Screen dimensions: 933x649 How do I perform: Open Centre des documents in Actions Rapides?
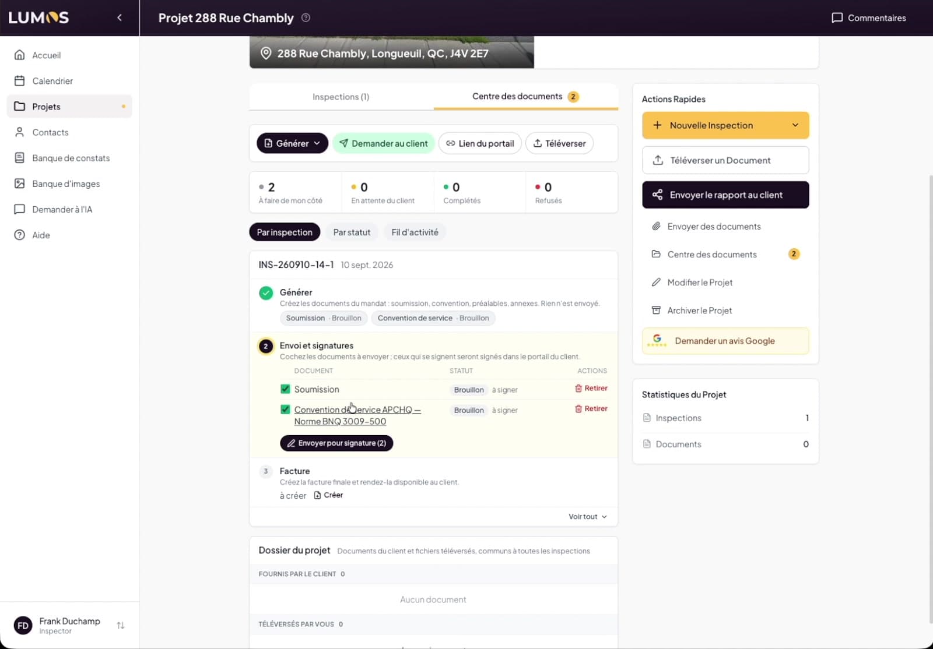tap(725, 254)
